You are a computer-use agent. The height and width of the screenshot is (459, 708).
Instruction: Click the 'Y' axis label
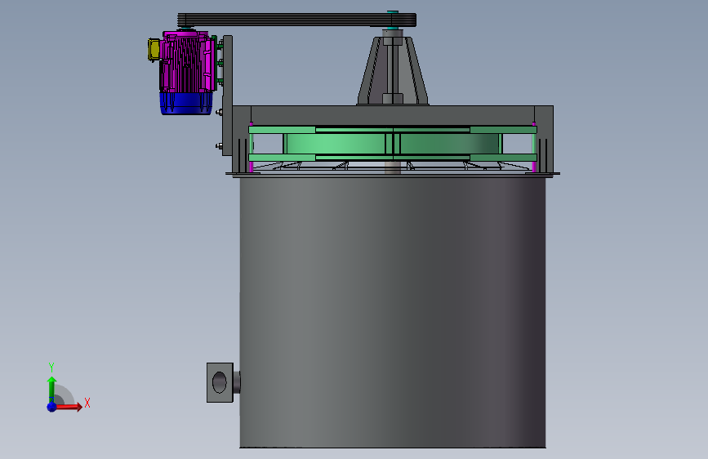coord(51,368)
